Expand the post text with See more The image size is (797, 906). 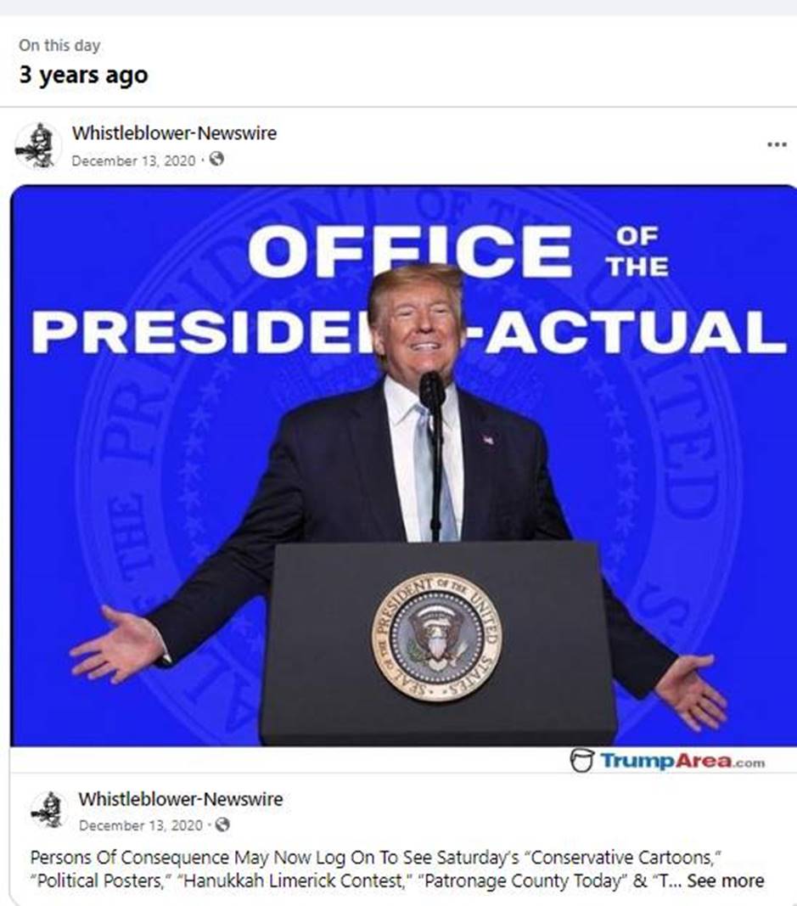point(726,881)
